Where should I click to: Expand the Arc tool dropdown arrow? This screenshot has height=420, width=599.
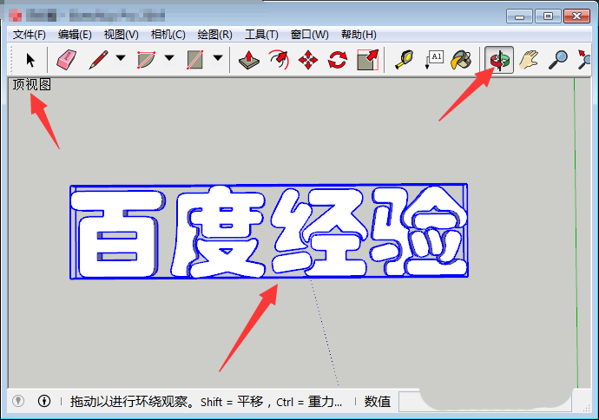(169, 58)
